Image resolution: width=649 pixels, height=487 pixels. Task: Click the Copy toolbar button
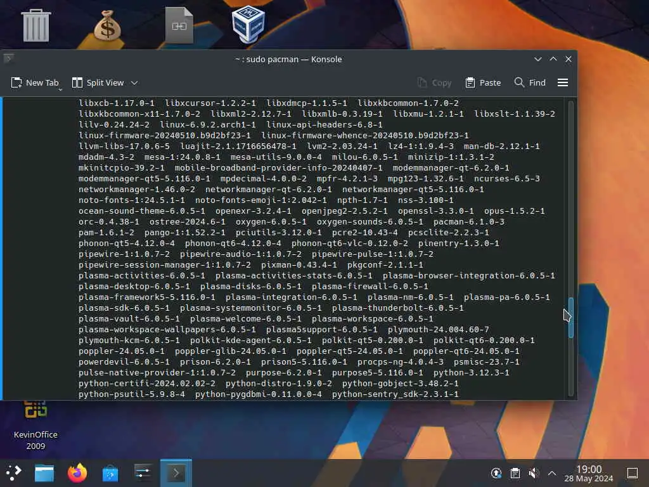click(434, 83)
